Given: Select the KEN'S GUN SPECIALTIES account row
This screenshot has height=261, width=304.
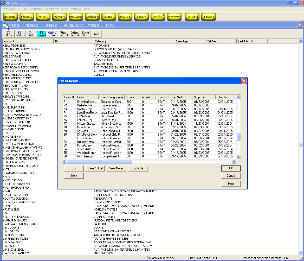Looking at the screenshot, I should pos(150,60).
